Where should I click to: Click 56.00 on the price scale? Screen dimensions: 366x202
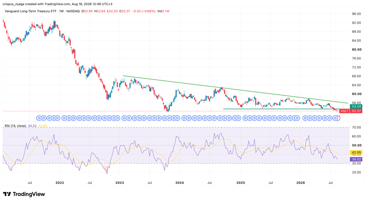tap(356, 103)
